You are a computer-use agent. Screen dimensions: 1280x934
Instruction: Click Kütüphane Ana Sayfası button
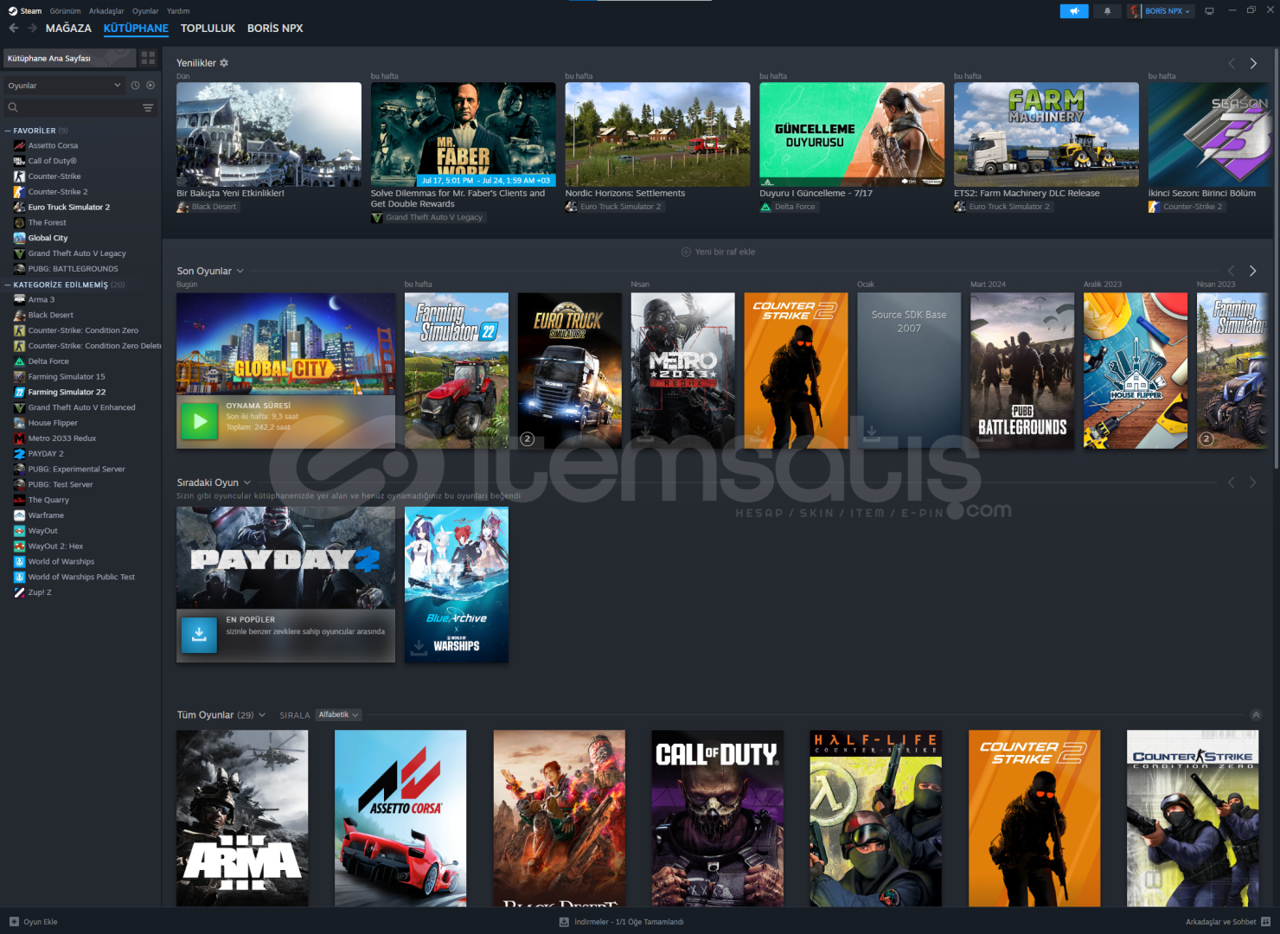70,58
